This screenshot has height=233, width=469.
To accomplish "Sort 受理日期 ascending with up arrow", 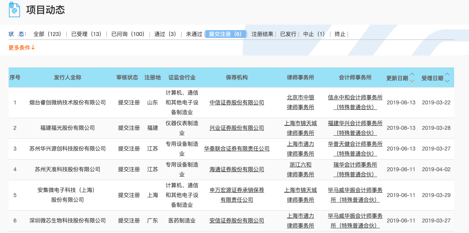I will pos(447,74).
